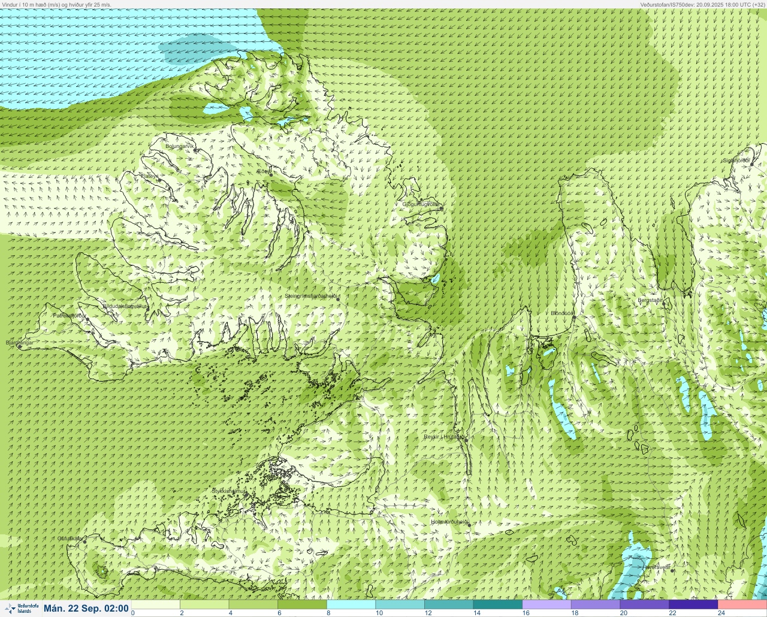Click the legend value 16
This screenshot has width=767, height=617.
[x=525, y=613]
